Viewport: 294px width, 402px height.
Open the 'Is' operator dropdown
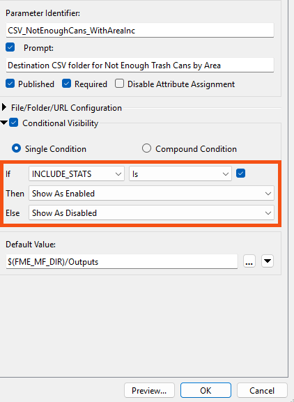[180, 173]
